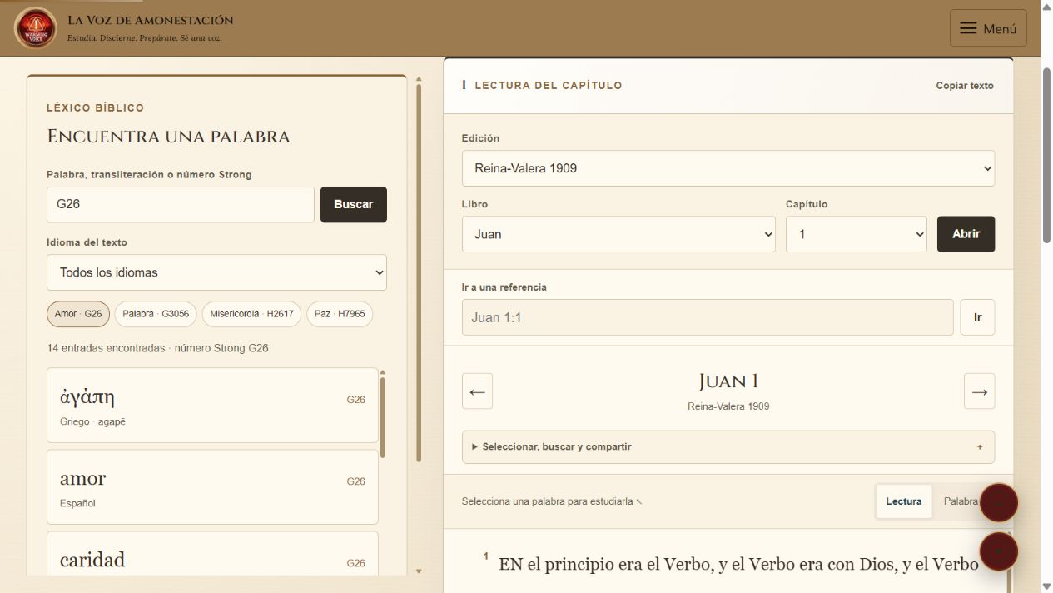This screenshot has height=593, width=1053.
Task: Select the Amor · G26 chip
Action: pyautogui.click(x=78, y=314)
